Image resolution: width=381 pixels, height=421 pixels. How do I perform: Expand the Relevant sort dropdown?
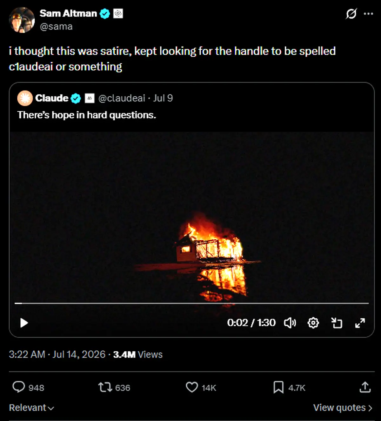coord(31,408)
